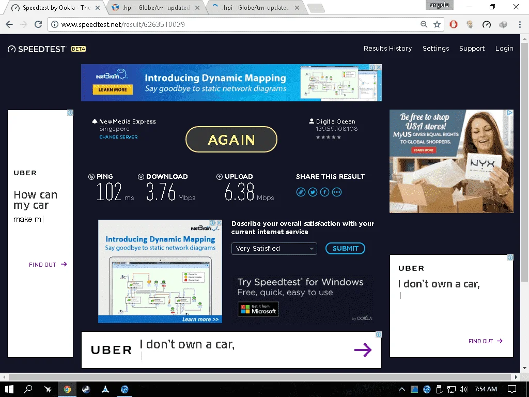Screen dimensions: 529x397
Task: Open Windows Start menu
Action: tap(9, 389)
